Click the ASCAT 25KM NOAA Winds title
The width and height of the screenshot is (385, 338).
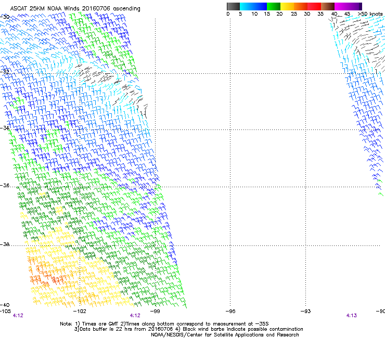point(75,9)
